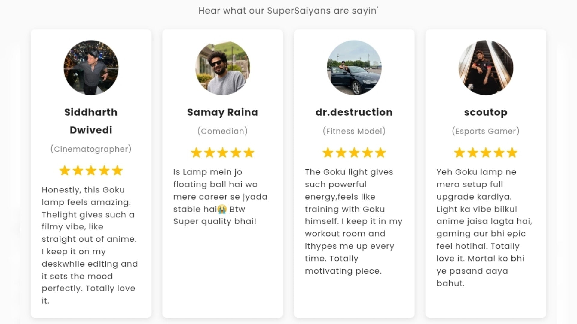Click the crying emoji in Samay's review
The height and width of the screenshot is (324, 577).
[x=222, y=209]
